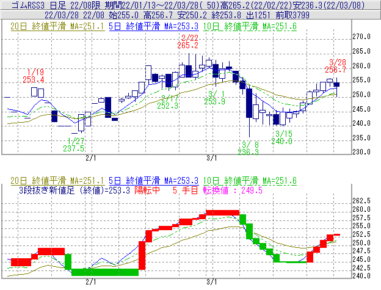Click the 2/17 low label 252.3
The width and height of the screenshot is (381, 290).
167,106
